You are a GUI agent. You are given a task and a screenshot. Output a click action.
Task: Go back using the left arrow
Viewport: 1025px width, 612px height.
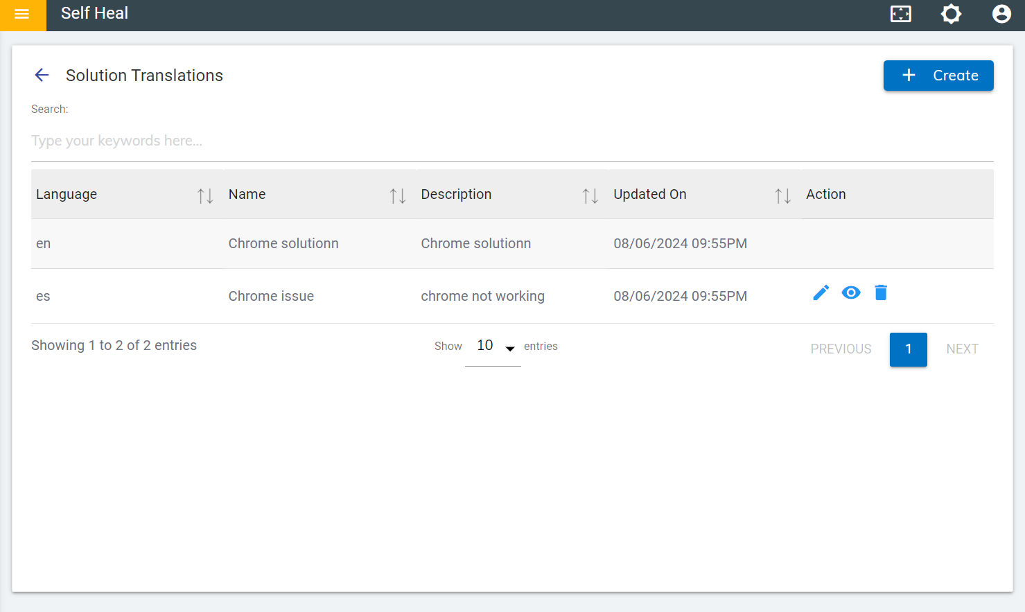(x=42, y=75)
